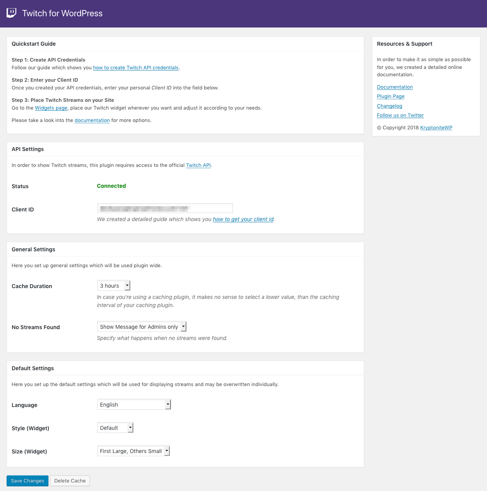Screen dimensions: 487x491
Task: Click 'Step 2: Enter your Client ID' text
Action: click(45, 80)
